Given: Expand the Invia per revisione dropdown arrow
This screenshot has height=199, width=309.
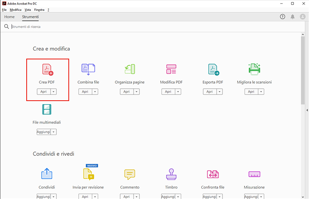Looking at the screenshot, I should (95, 196).
